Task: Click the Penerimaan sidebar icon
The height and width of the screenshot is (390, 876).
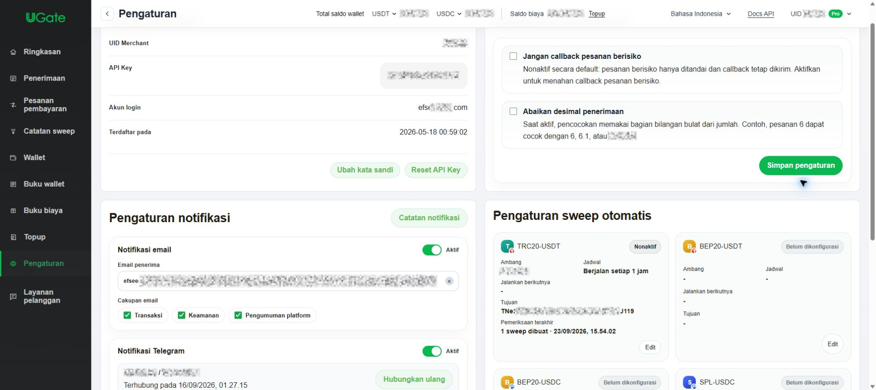Action: tap(13, 78)
